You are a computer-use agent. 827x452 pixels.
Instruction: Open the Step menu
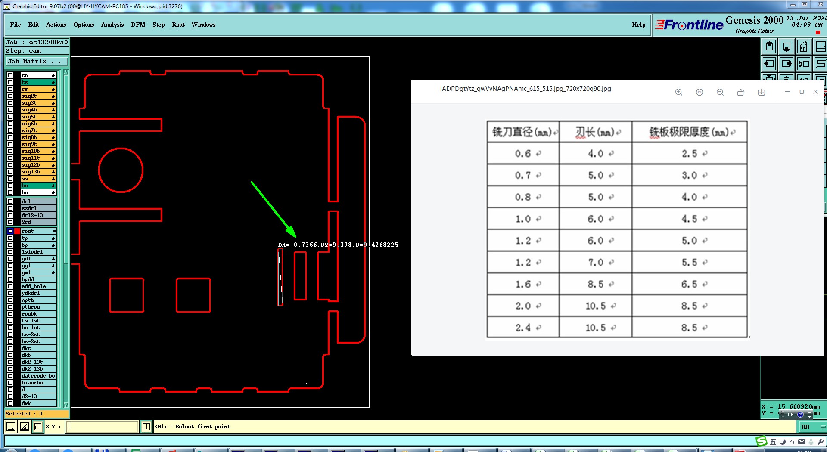[159, 25]
